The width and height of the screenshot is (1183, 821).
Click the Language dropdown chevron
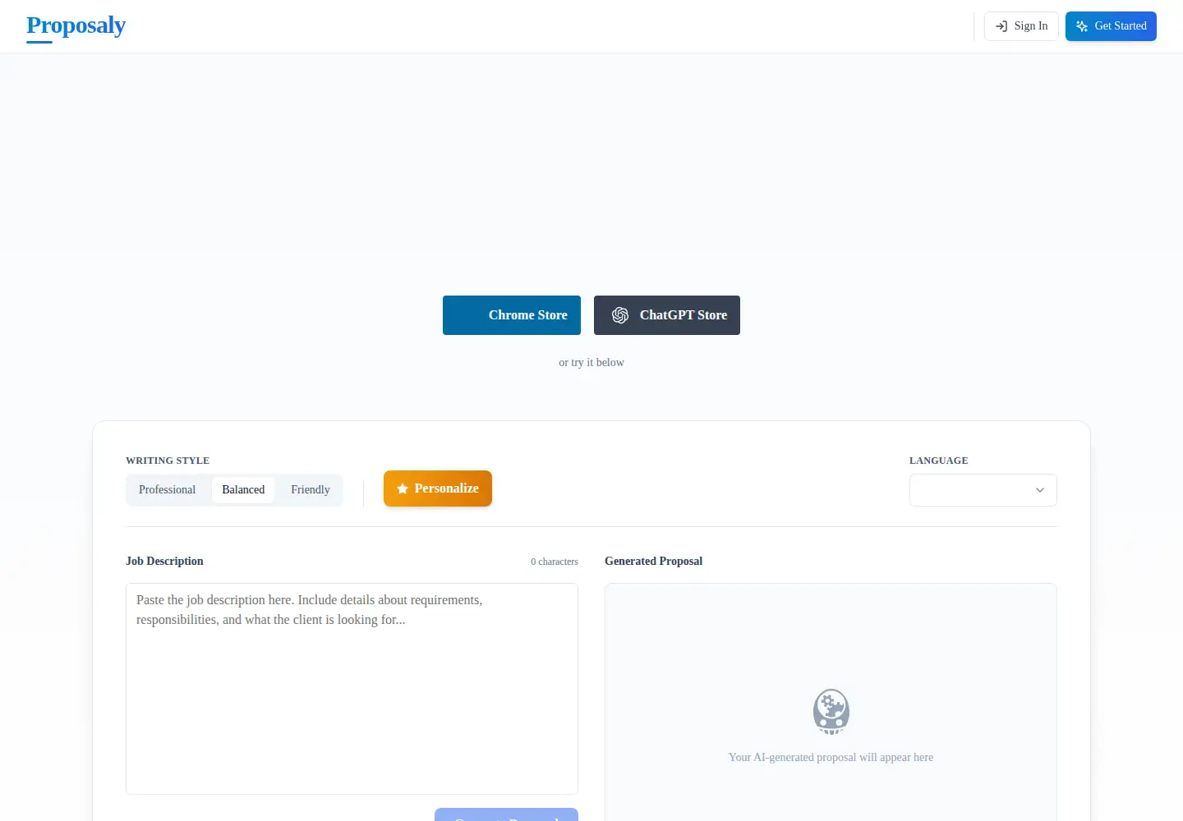(x=1040, y=490)
